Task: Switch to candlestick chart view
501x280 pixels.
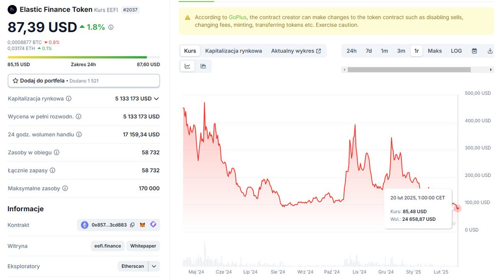Action: [203, 66]
